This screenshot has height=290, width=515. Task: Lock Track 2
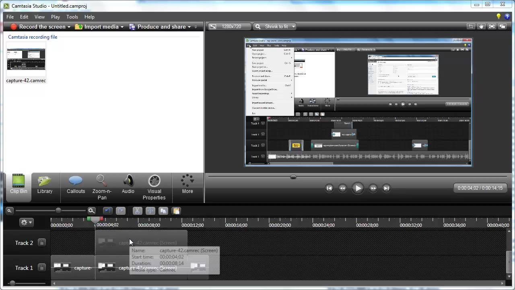[x=42, y=243]
